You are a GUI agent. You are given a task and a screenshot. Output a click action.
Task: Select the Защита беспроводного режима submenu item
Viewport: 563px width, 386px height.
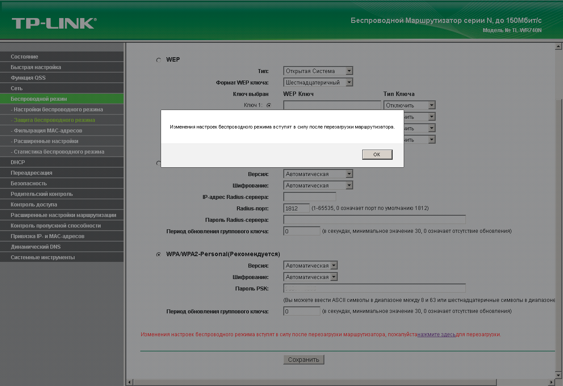click(x=62, y=120)
